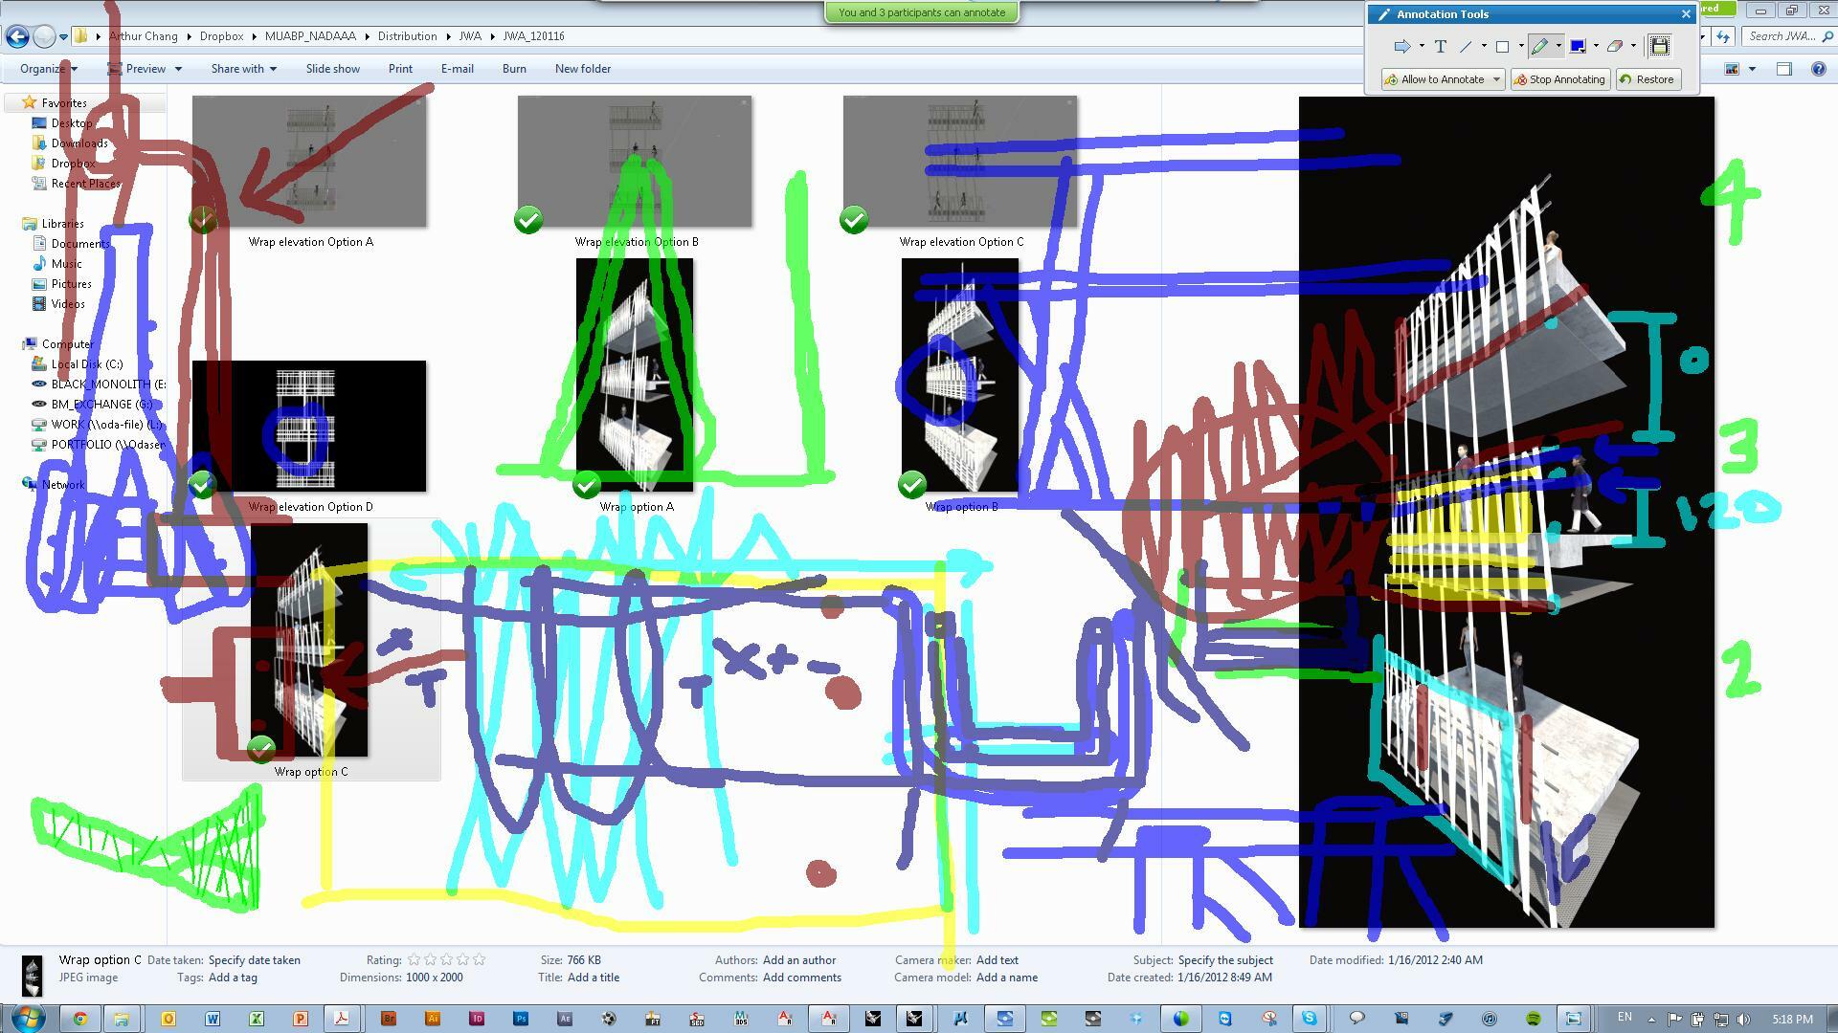Open After Effects from the taskbar
Screen dimensions: 1838x1033
(565, 1019)
